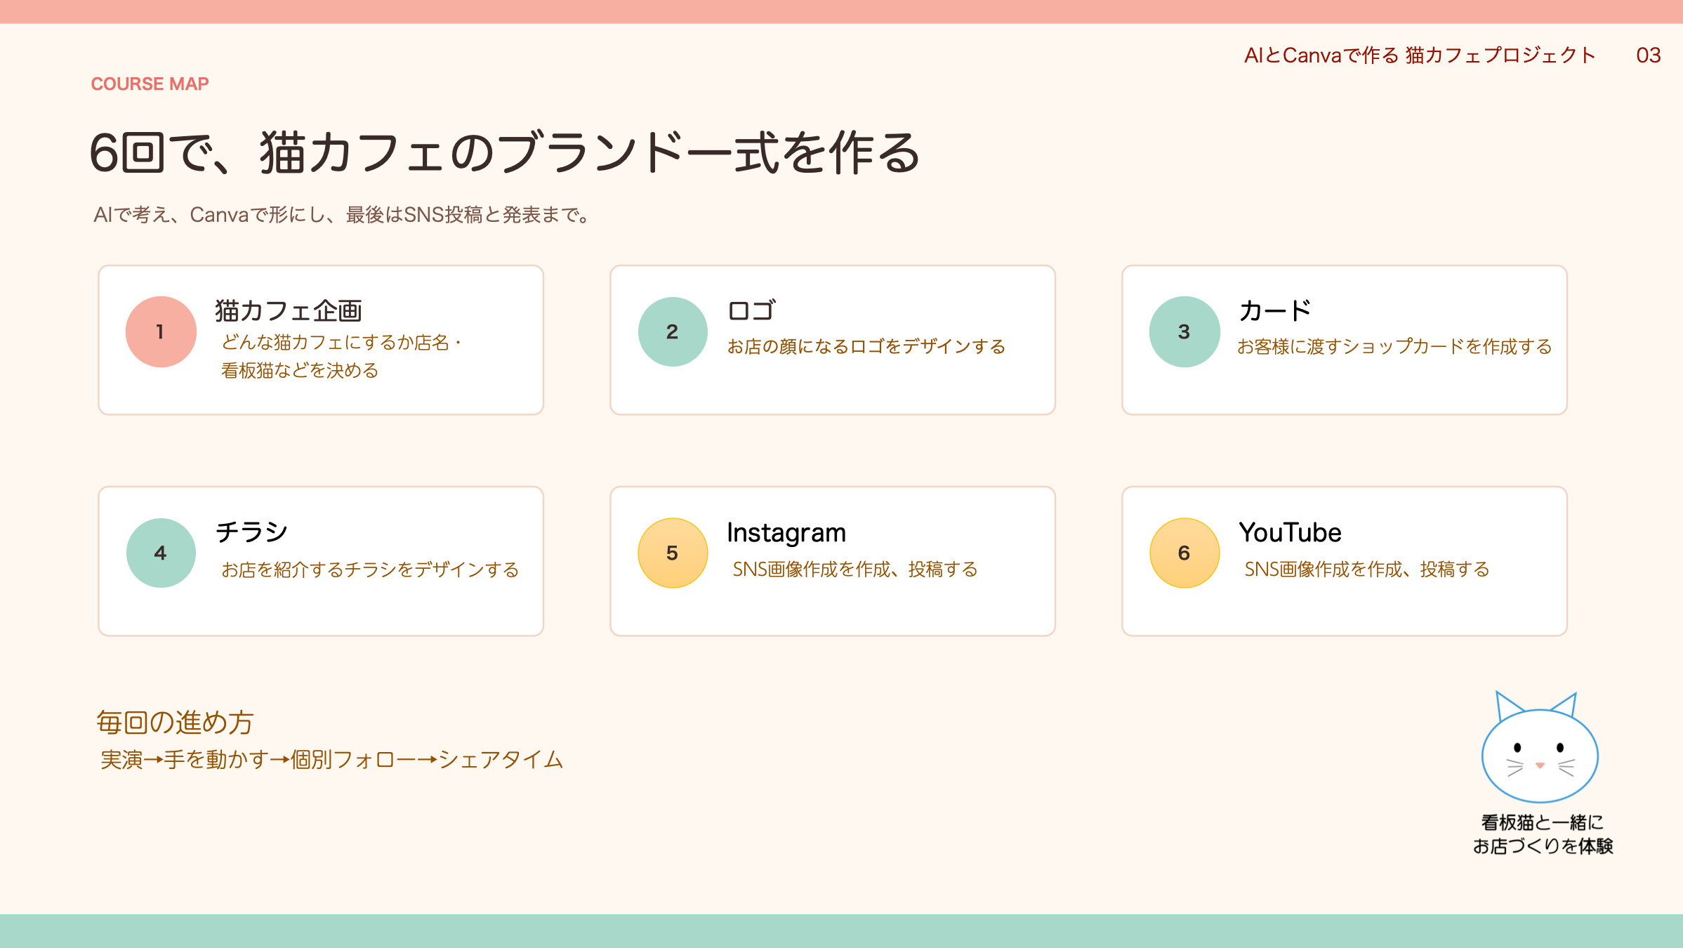1683x948 pixels.
Task: Select the YouTube card title
Action: click(x=1290, y=532)
